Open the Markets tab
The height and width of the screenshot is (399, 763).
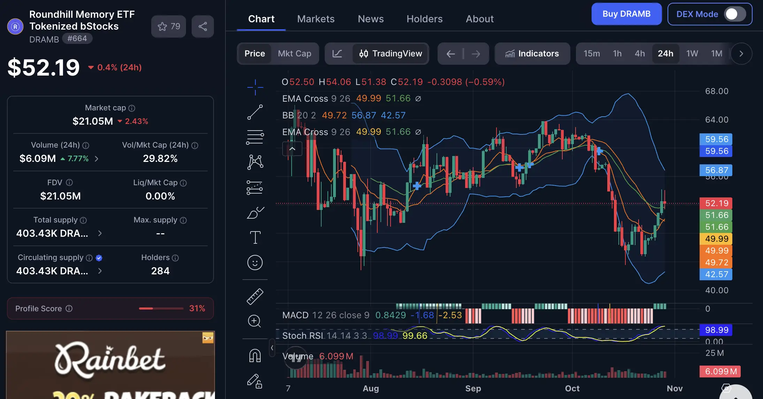[x=316, y=19]
